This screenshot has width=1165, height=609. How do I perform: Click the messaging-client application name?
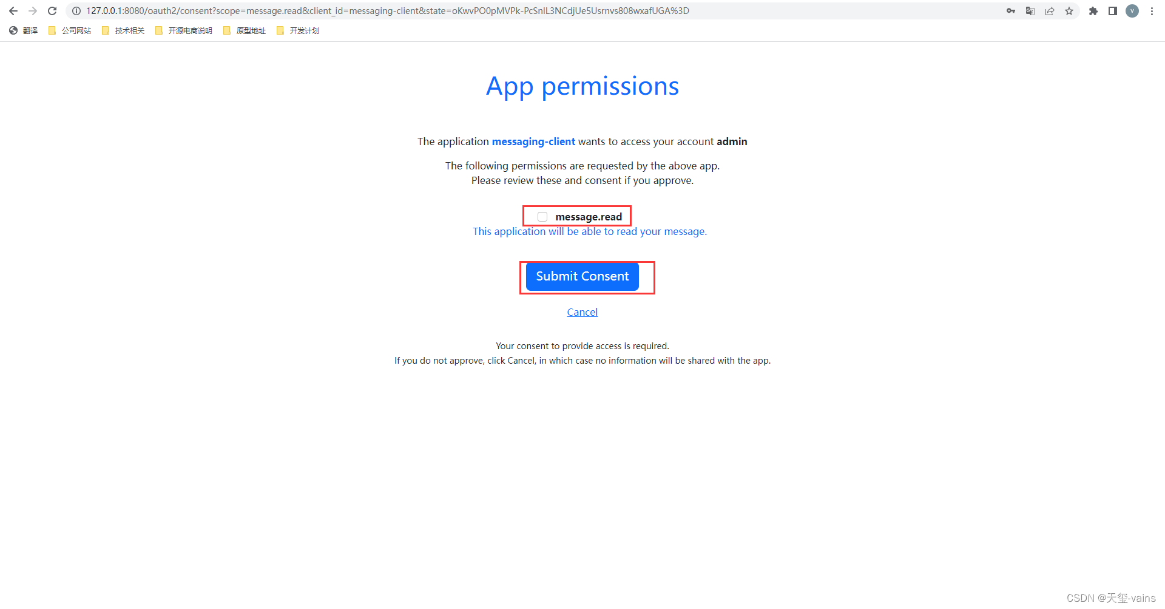(x=533, y=141)
